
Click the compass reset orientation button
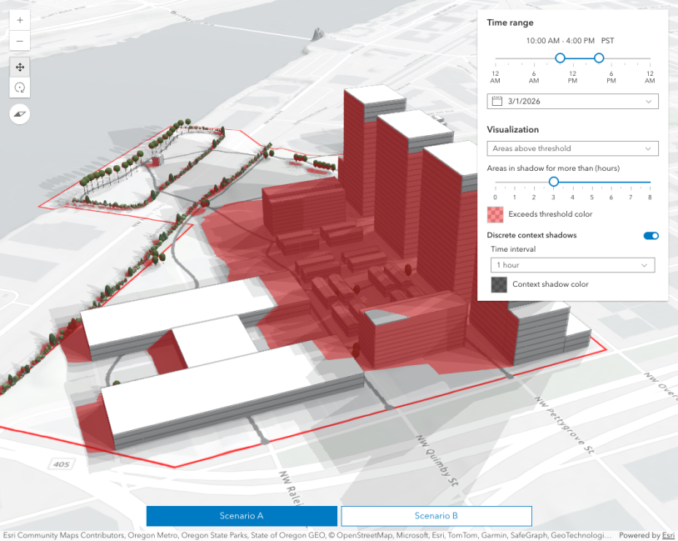(20, 113)
